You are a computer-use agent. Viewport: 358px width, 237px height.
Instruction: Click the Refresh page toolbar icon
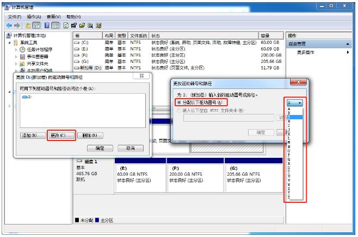(66, 25)
